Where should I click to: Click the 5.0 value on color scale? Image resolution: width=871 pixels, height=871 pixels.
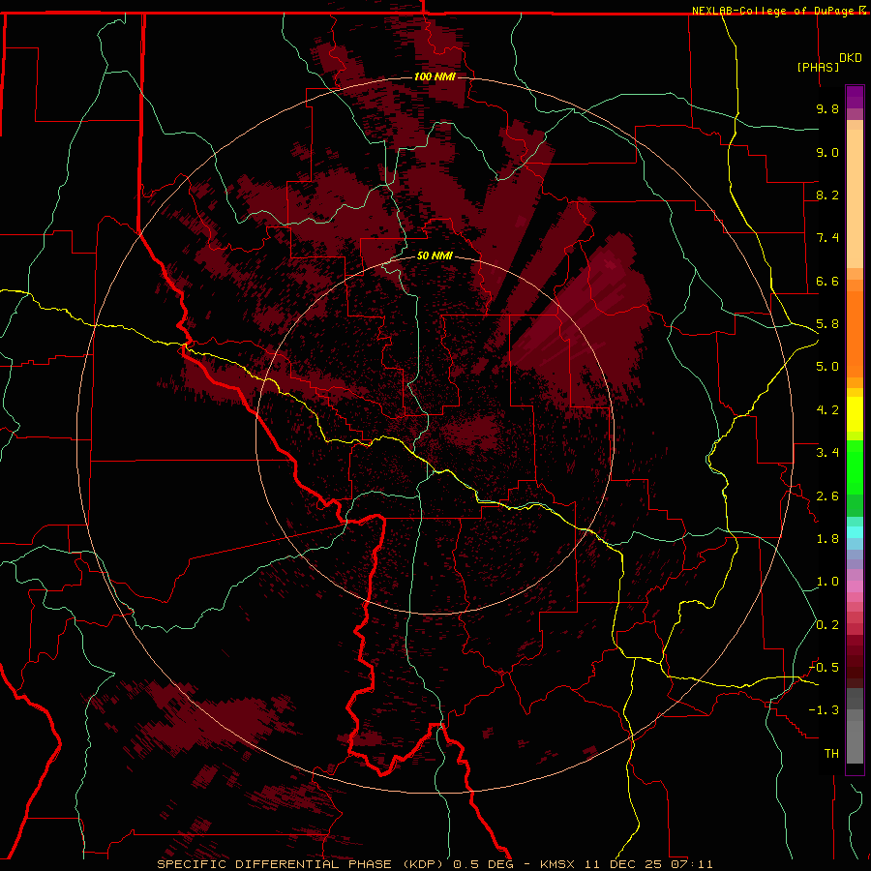[827, 367]
